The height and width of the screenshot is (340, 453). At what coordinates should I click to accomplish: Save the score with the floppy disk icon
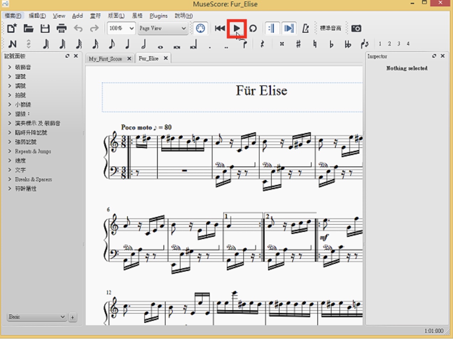[x=45, y=28]
